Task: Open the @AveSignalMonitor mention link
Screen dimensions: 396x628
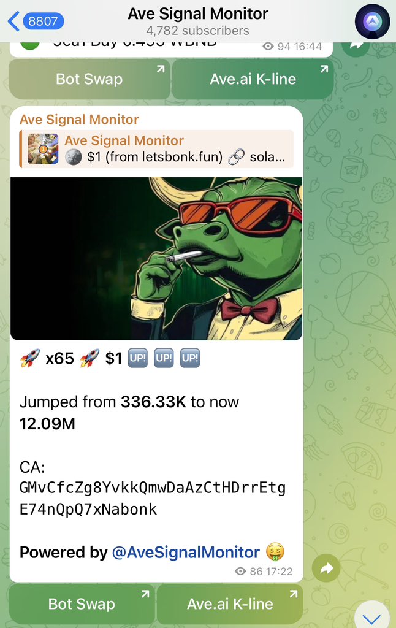Action: (186, 553)
